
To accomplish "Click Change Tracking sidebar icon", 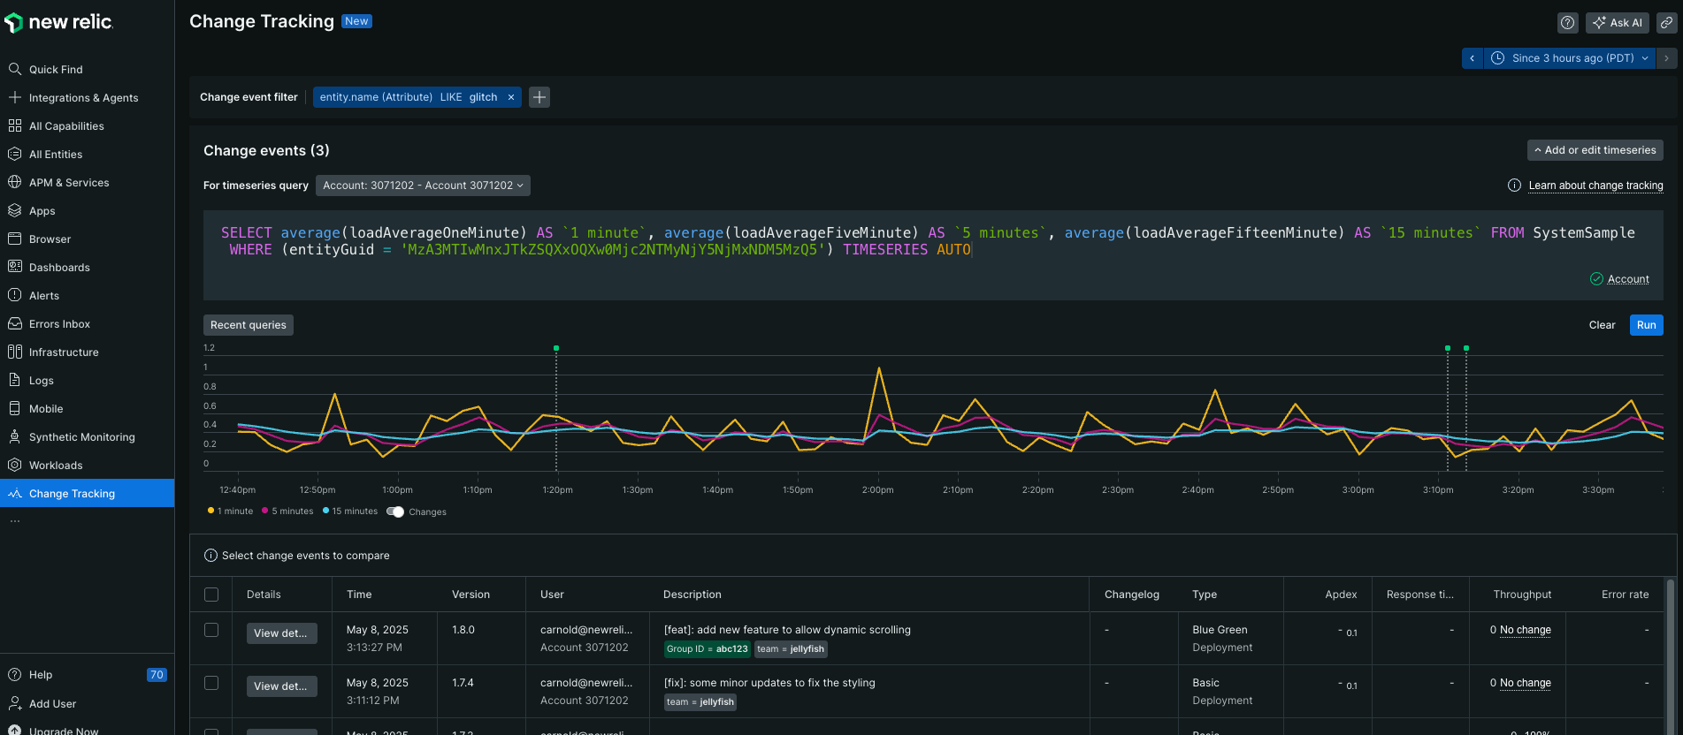I will tap(15, 493).
